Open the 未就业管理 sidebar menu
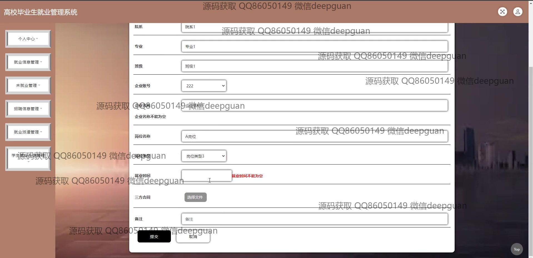The width and height of the screenshot is (533, 258). tap(28, 85)
